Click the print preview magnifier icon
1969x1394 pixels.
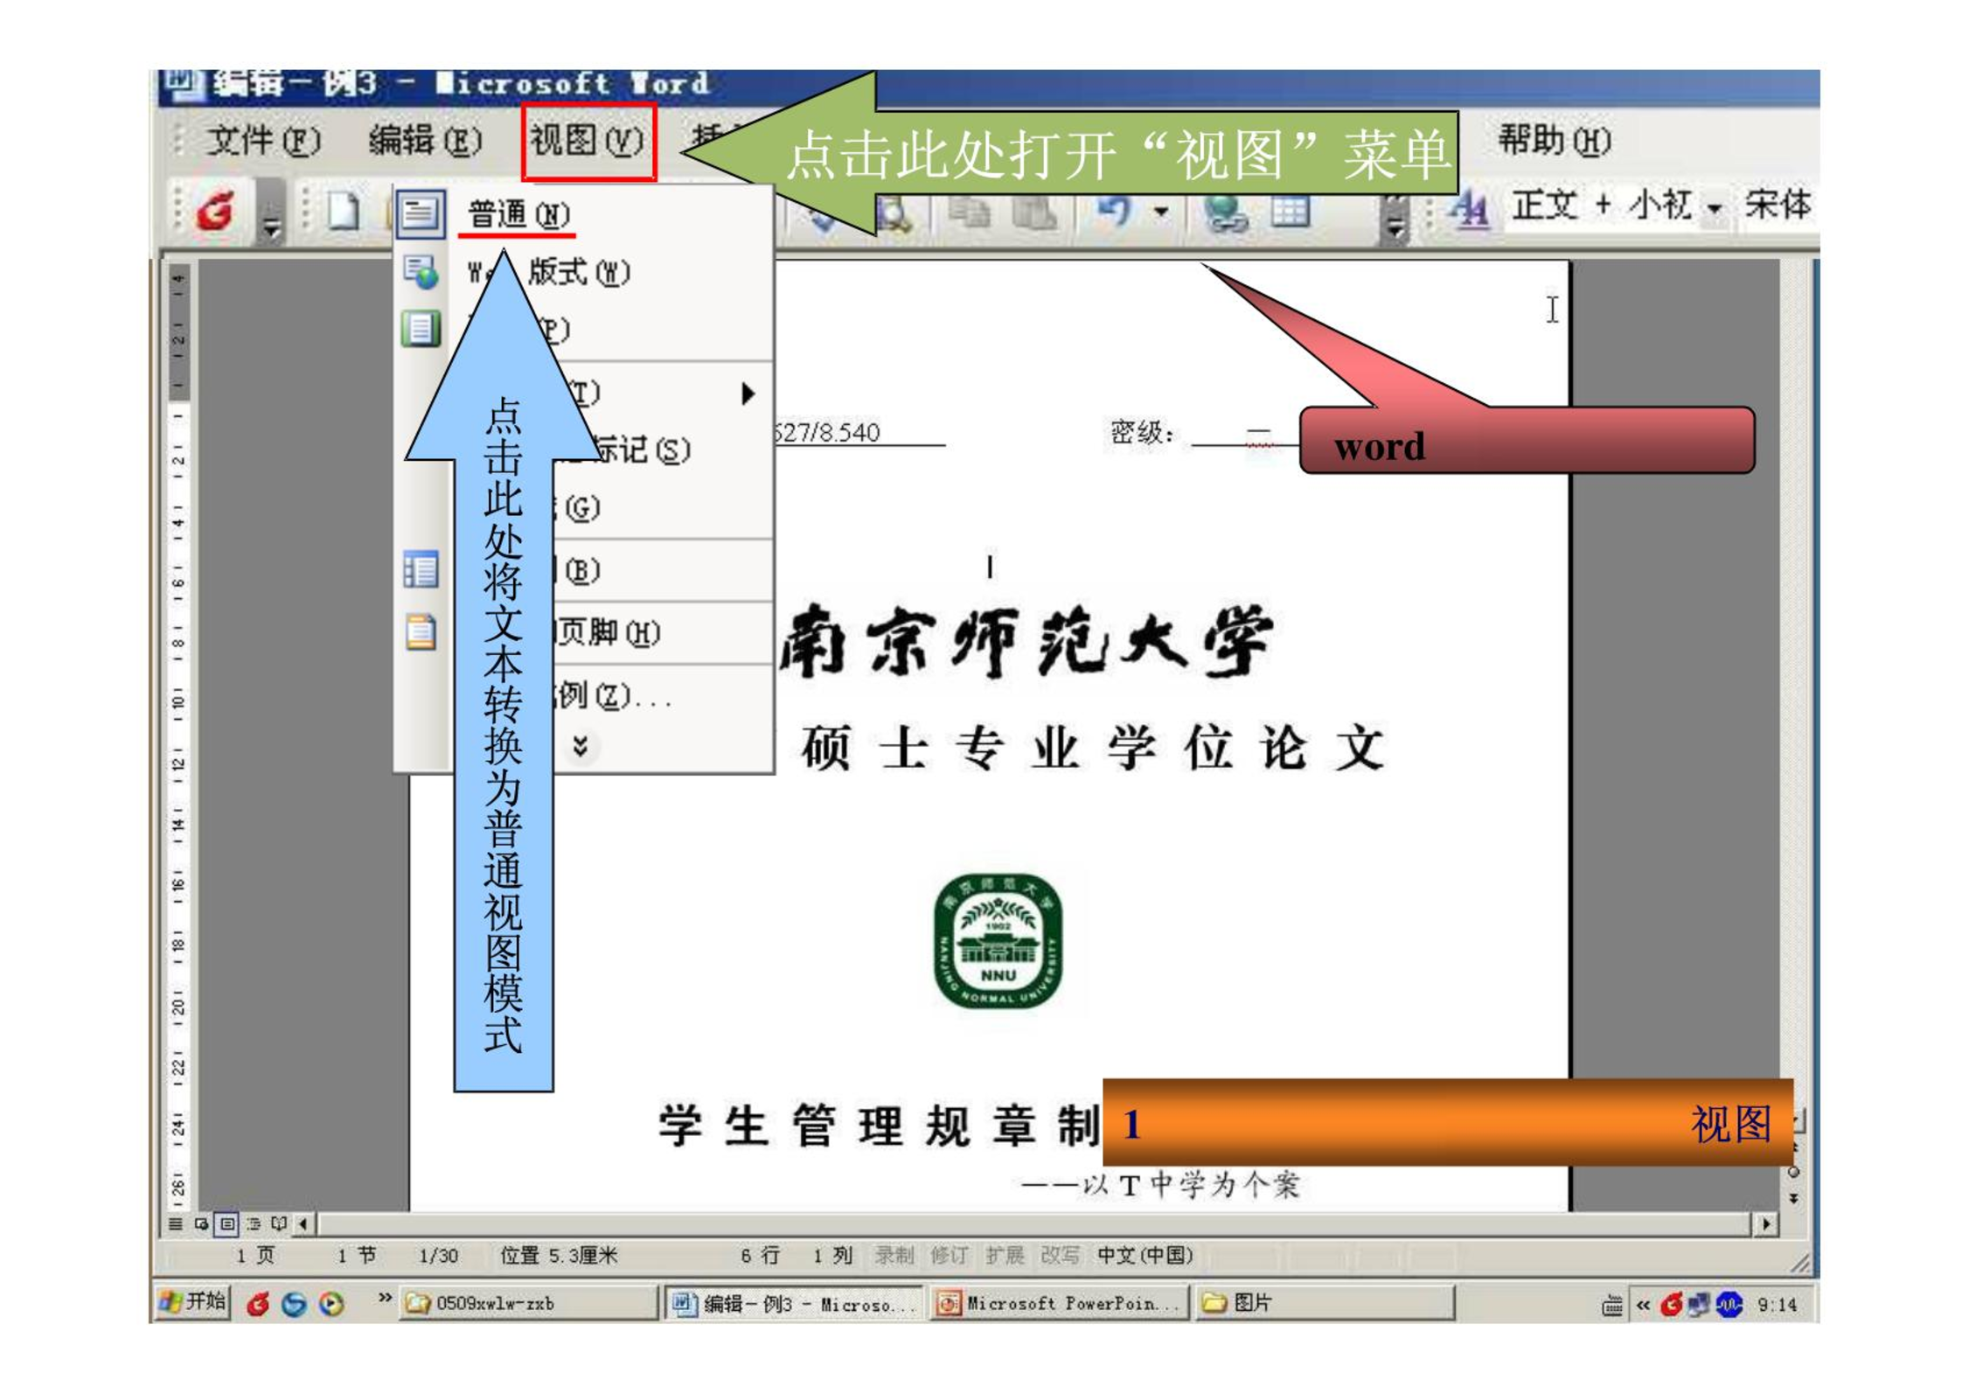[894, 213]
